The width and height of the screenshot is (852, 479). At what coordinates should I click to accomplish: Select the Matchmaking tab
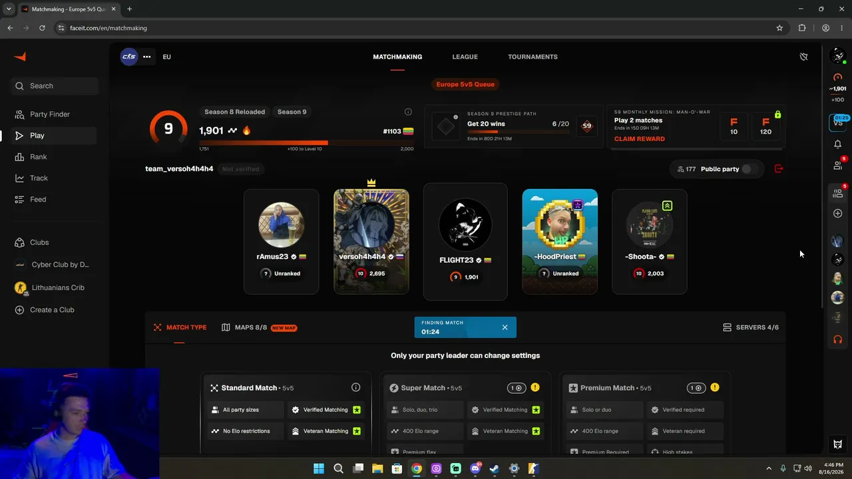pos(397,57)
